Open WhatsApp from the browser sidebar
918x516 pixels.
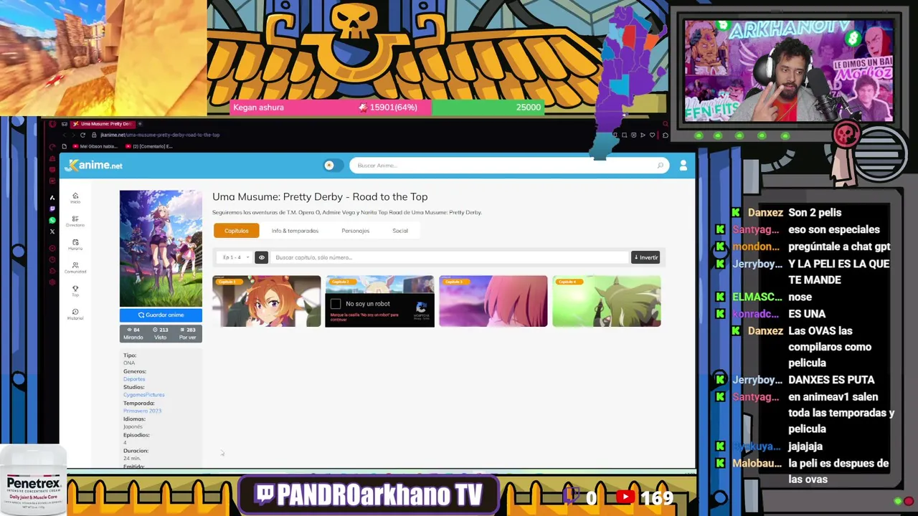52,220
